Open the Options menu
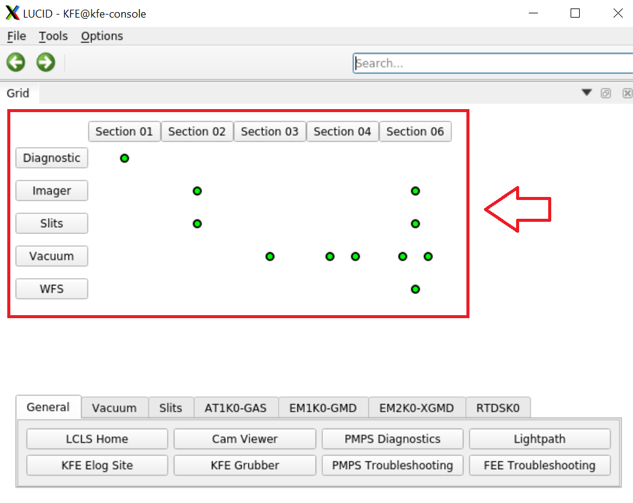Screen dimensions: 633x503 [102, 36]
